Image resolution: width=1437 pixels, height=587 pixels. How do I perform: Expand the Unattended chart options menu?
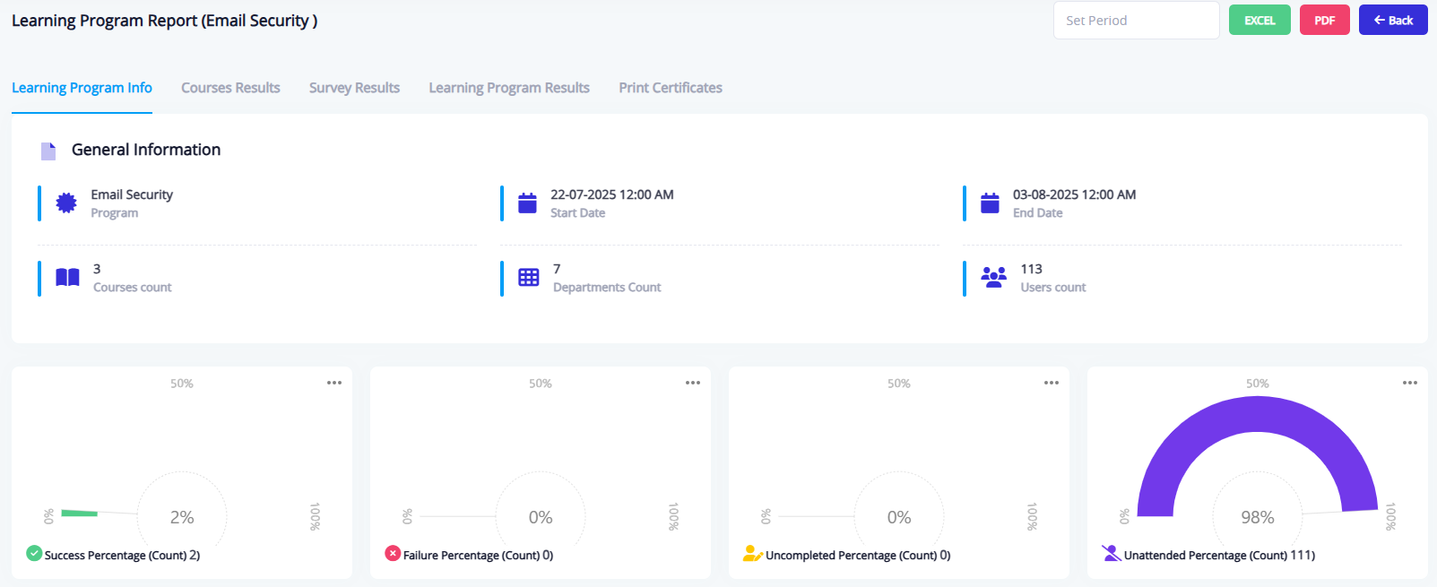click(1410, 383)
